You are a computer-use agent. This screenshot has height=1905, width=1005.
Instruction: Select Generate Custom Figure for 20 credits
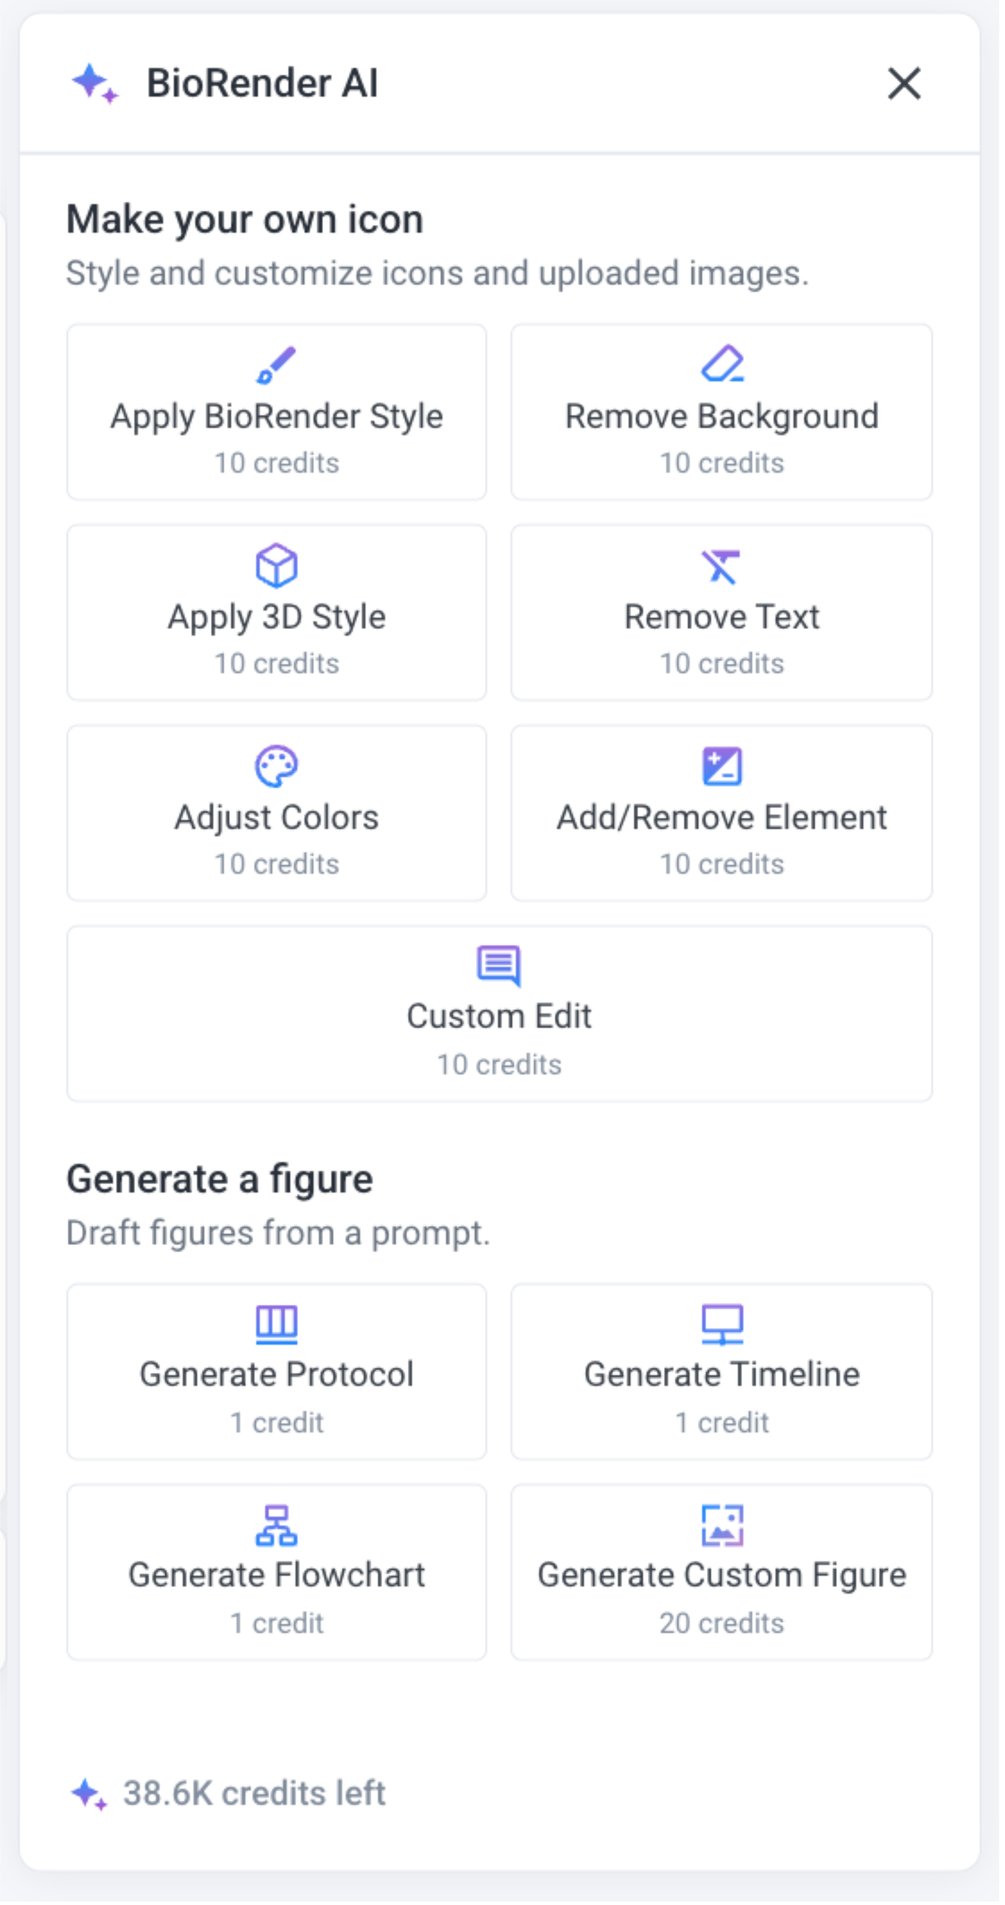(722, 1575)
